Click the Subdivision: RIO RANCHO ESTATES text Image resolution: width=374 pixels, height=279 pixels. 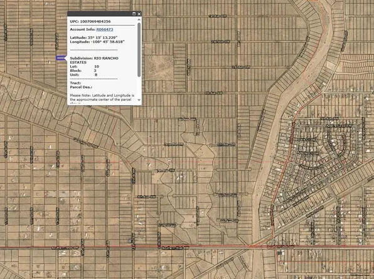(94, 60)
